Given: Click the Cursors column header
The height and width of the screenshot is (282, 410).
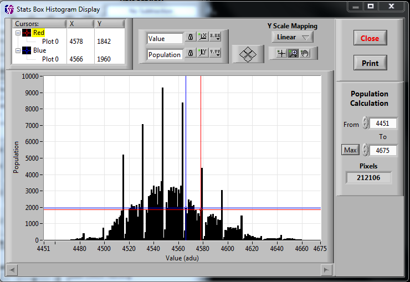Looking at the screenshot, I should (39, 24).
